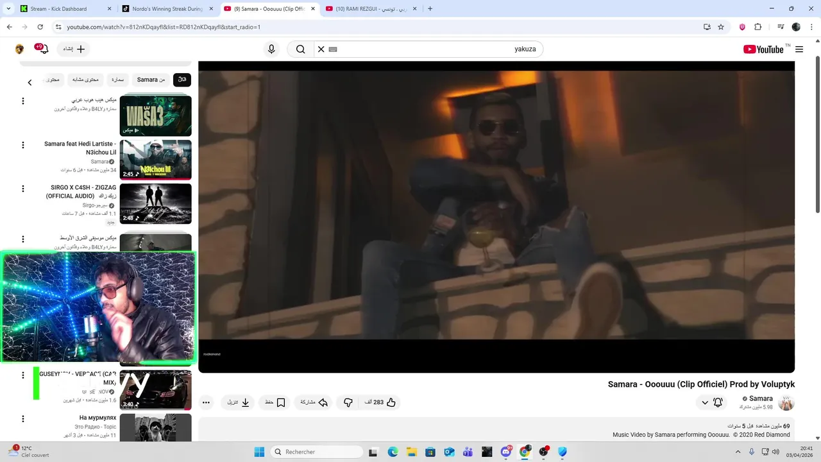Image resolution: width=821 pixels, height=462 pixels.
Task: Dislike the Samara Ooouuu video
Action: click(x=348, y=402)
